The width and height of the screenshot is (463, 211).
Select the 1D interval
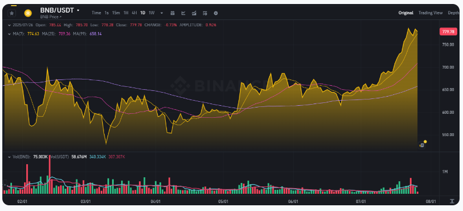tap(143, 13)
